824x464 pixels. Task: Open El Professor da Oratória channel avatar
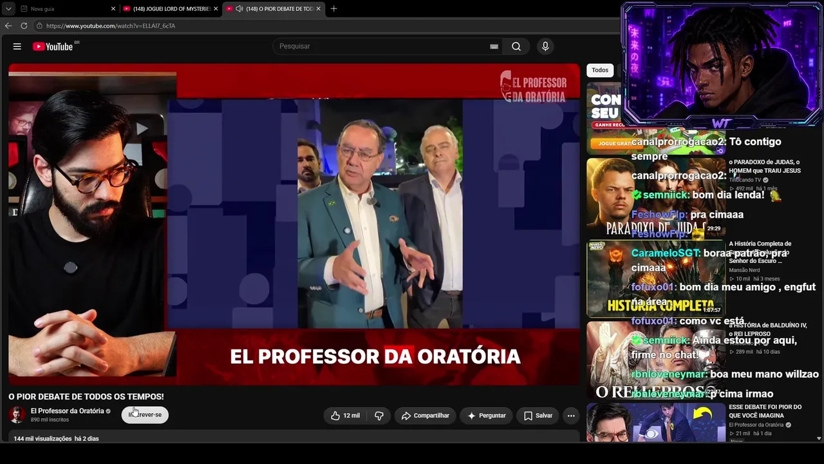point(17,415)
